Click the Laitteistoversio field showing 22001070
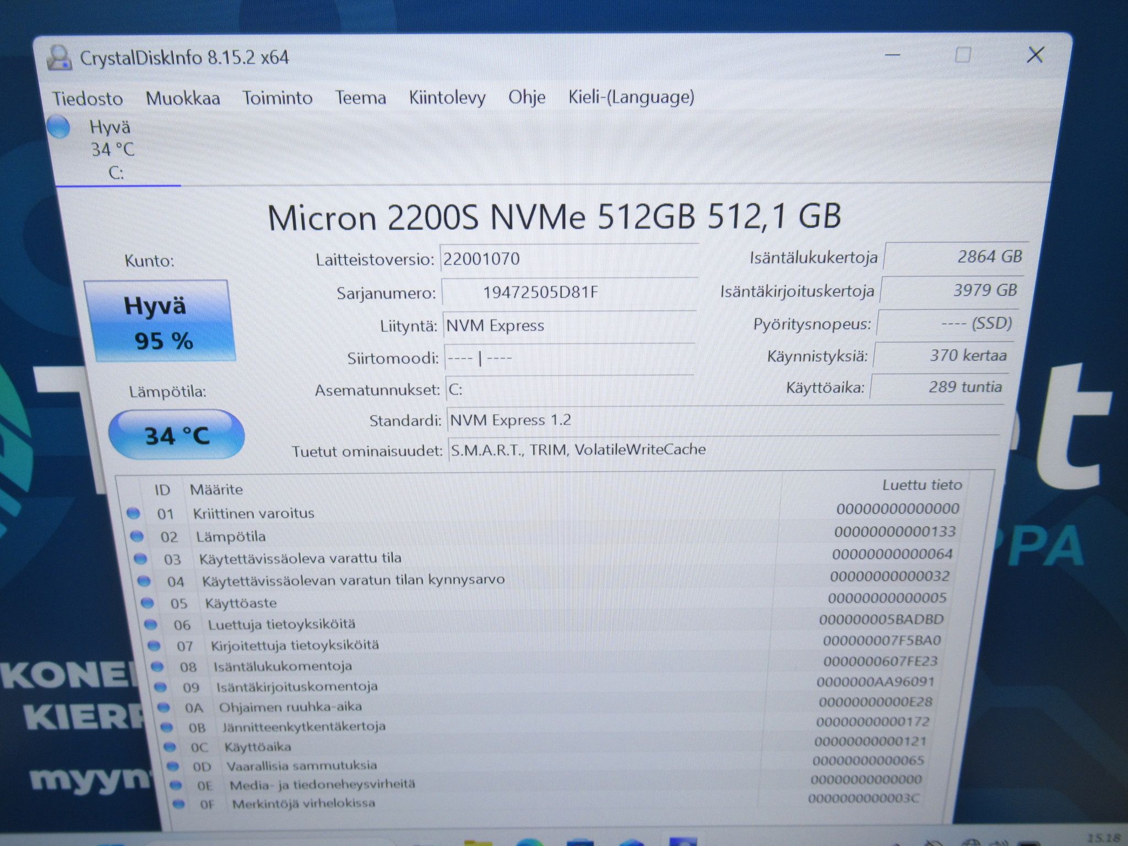The height and width of the screenshot is (846, 1128). [569, 258]
